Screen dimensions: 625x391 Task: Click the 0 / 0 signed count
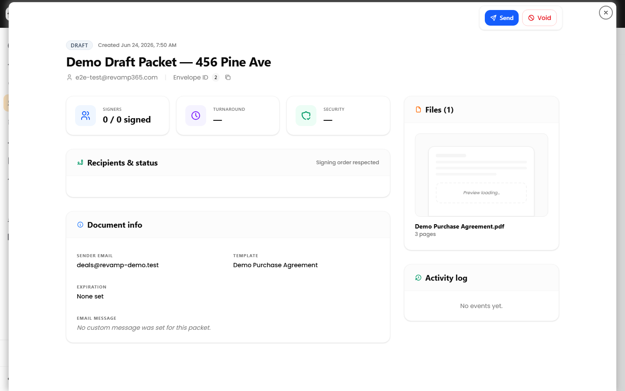coord(127,119)
